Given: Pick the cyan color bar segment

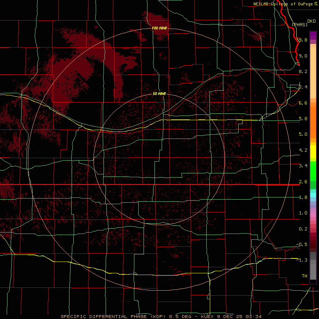Looking at the screenshot, I should [313, 195].
